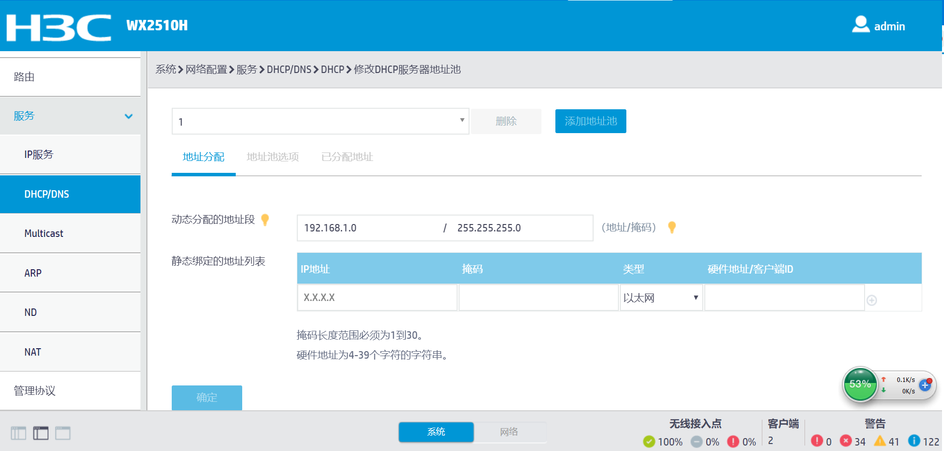The image size is (944, 451).
Task: Click the 无线接入点 status label
Action: pyautogui.click(x=695, y=424)
